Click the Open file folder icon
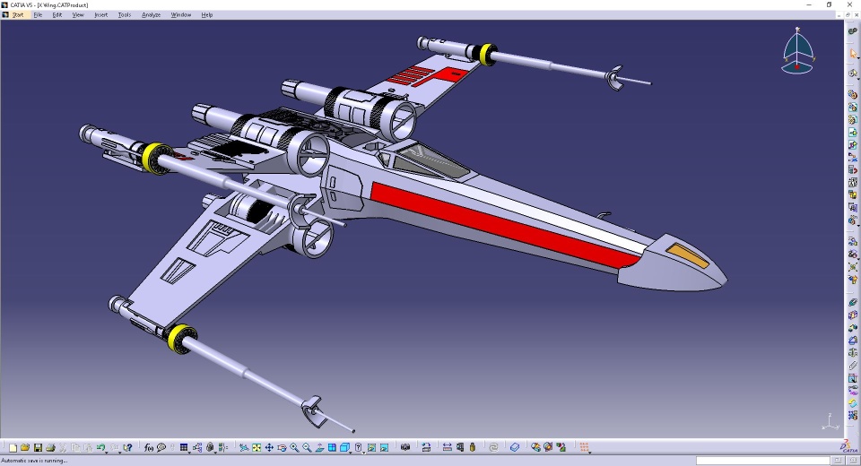The height and width of the screenshot is (466, 861). tap(25, 448)
